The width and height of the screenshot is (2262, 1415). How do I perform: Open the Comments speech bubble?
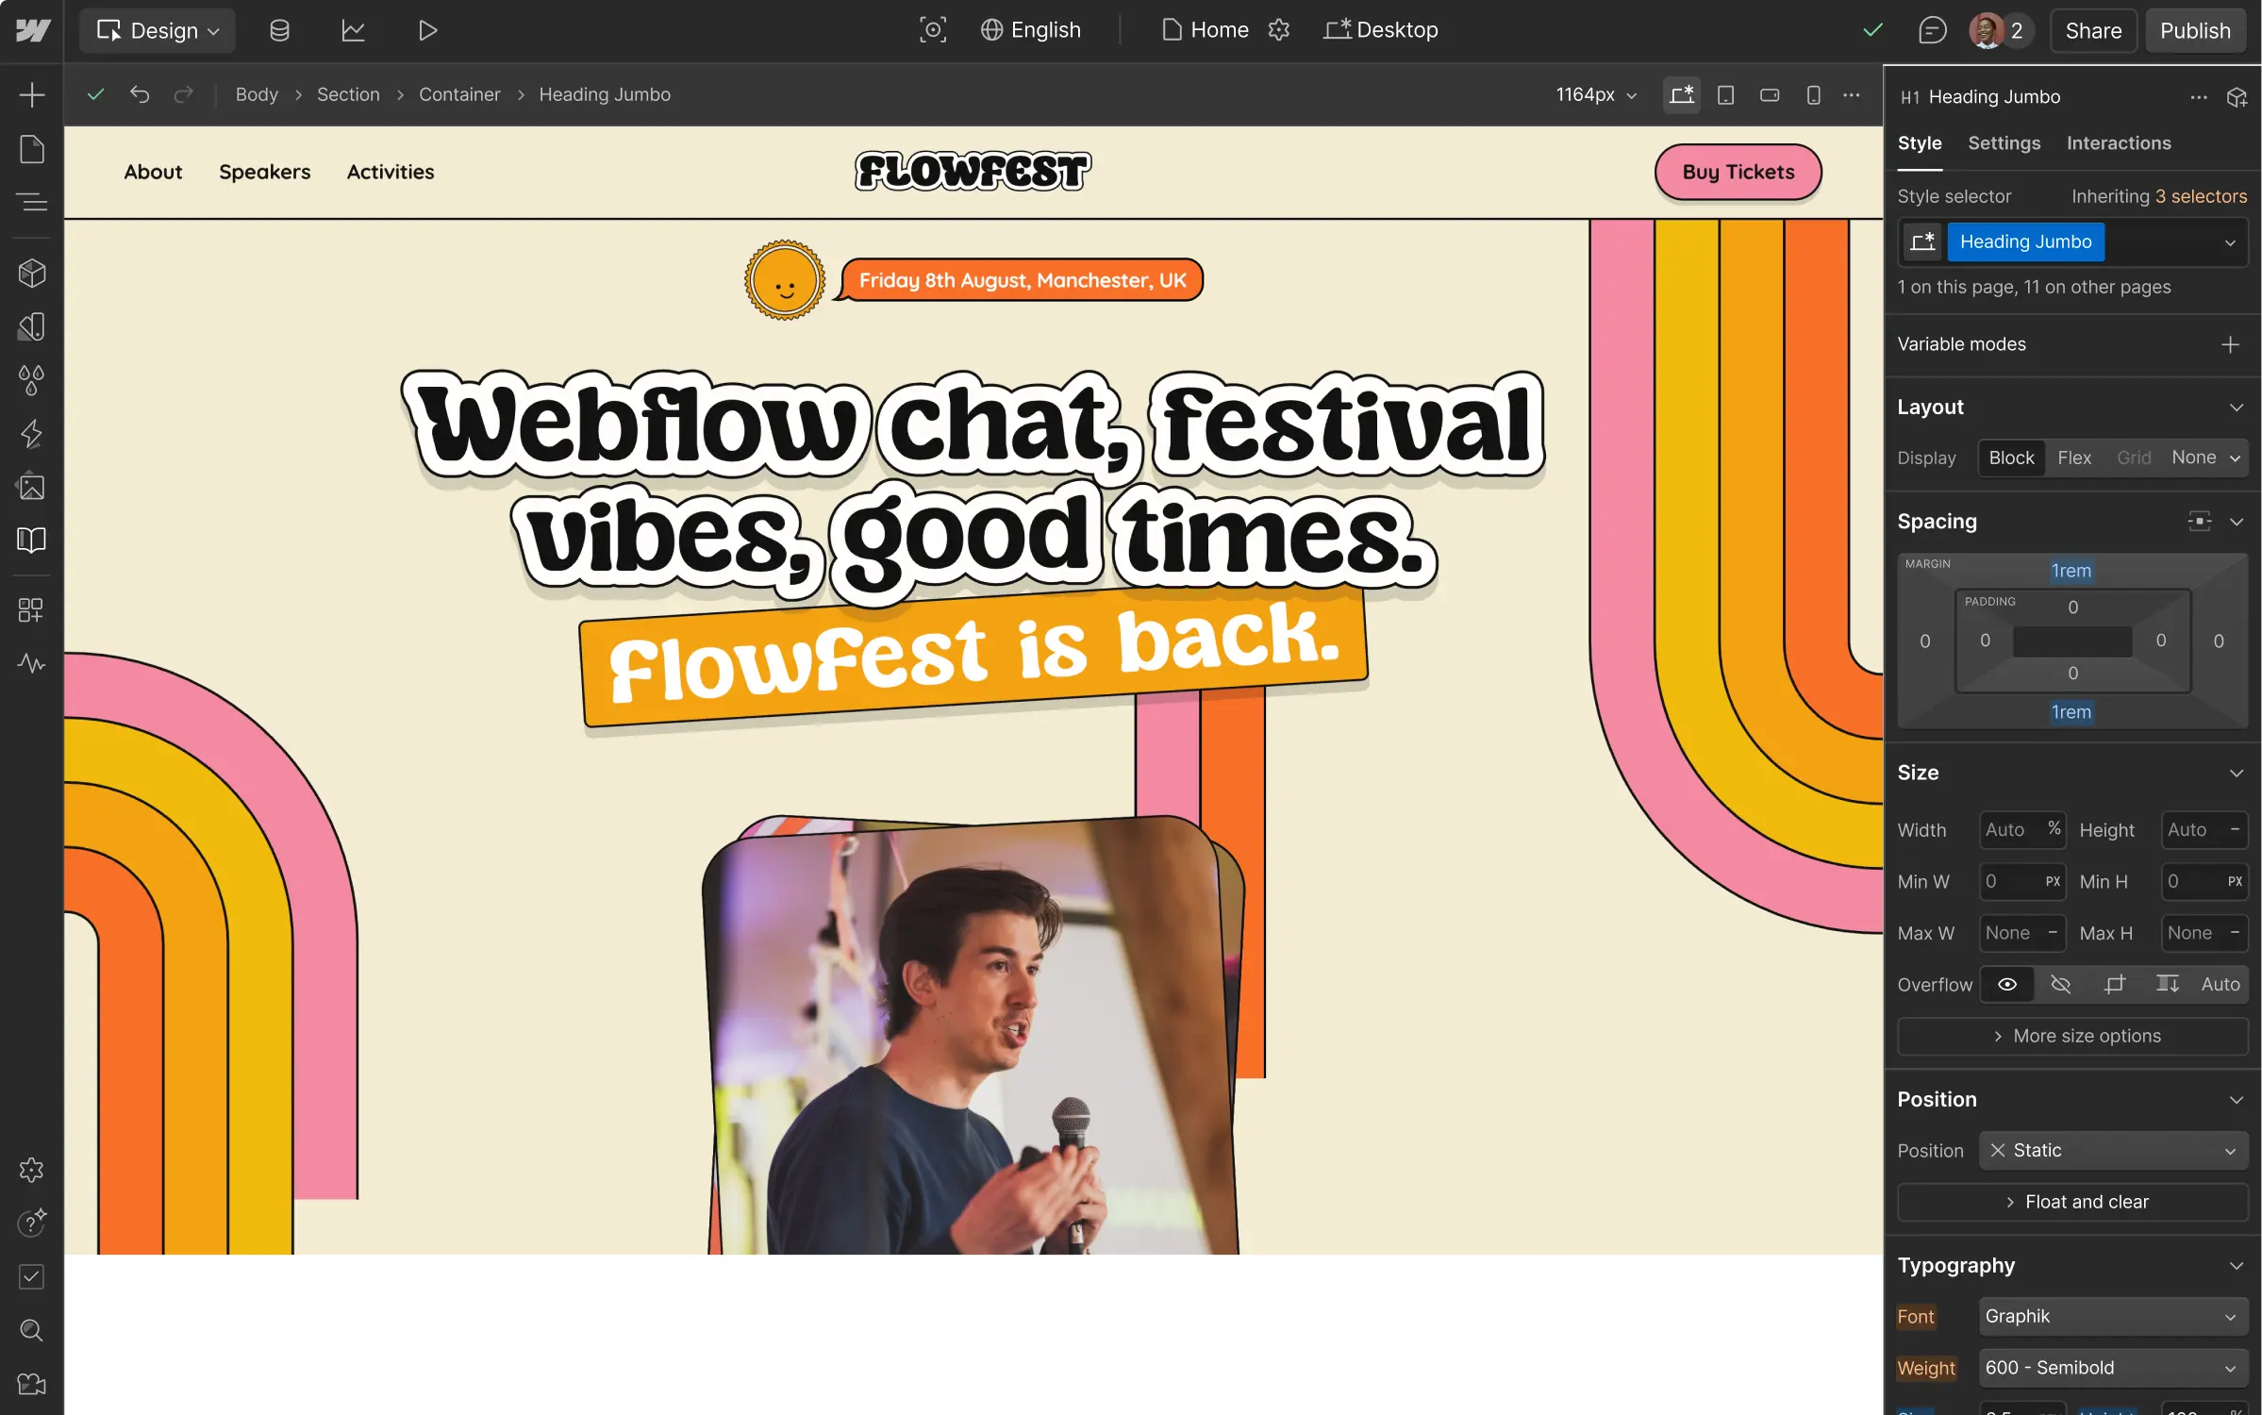tap(1932, 30)
